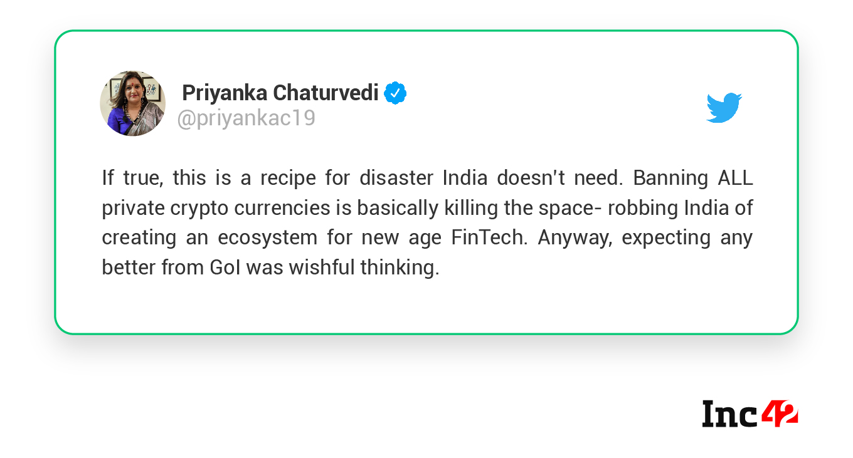853x458 pixels.
Task: Click the word thinking in the tweet
Action: (399, 268)
